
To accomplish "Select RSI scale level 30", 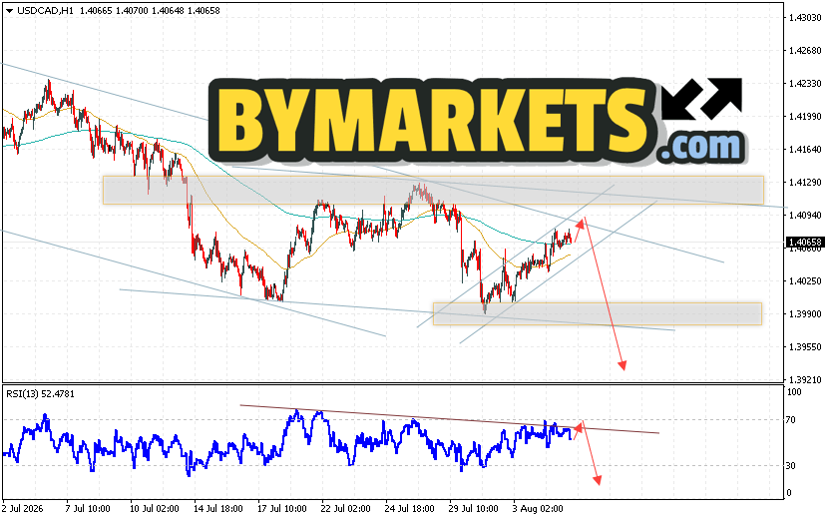I will 791,465.
